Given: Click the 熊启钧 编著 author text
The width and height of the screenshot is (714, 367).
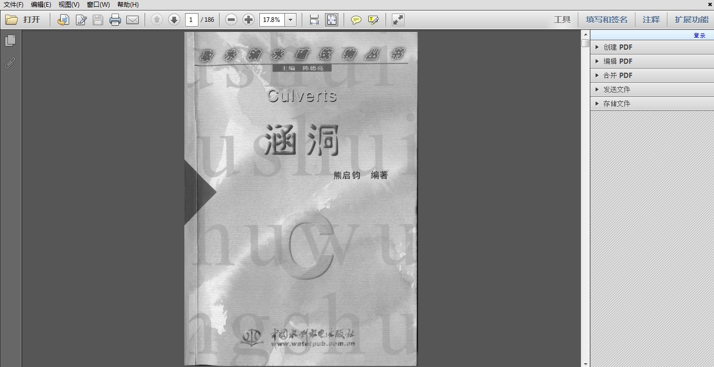Looking at the screenshot, I should 361,176.
